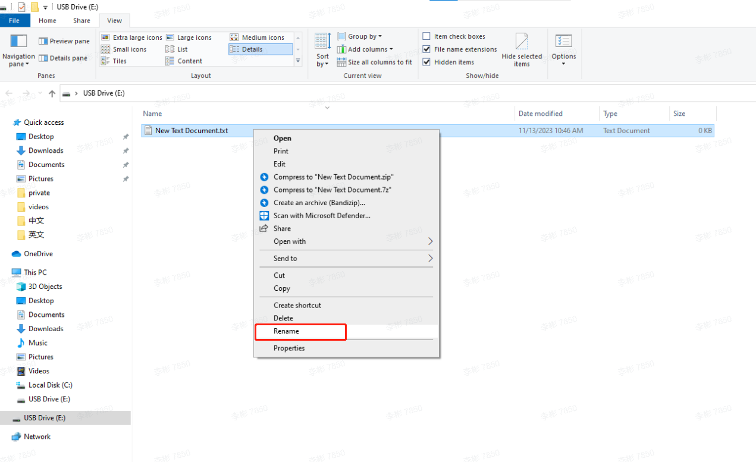Uncheck Hidden items

[426, 61]
